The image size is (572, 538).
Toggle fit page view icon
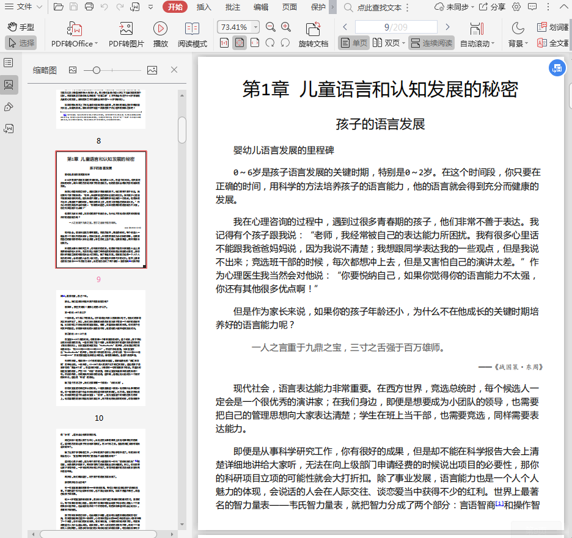(x=240, y=43)
